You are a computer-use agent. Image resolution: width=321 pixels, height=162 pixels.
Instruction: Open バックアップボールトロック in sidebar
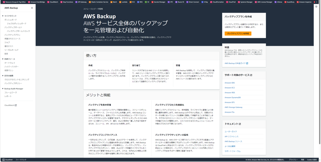point(18,31)
